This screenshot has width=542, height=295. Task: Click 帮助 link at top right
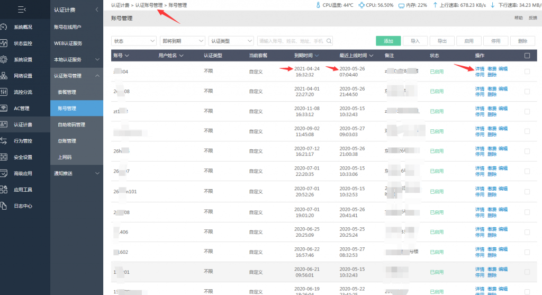coord(519,18)
